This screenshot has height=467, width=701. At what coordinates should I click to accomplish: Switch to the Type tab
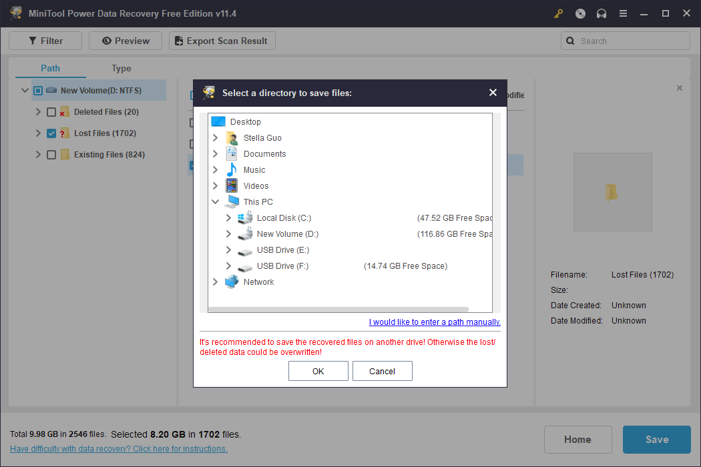click(121, 68)
